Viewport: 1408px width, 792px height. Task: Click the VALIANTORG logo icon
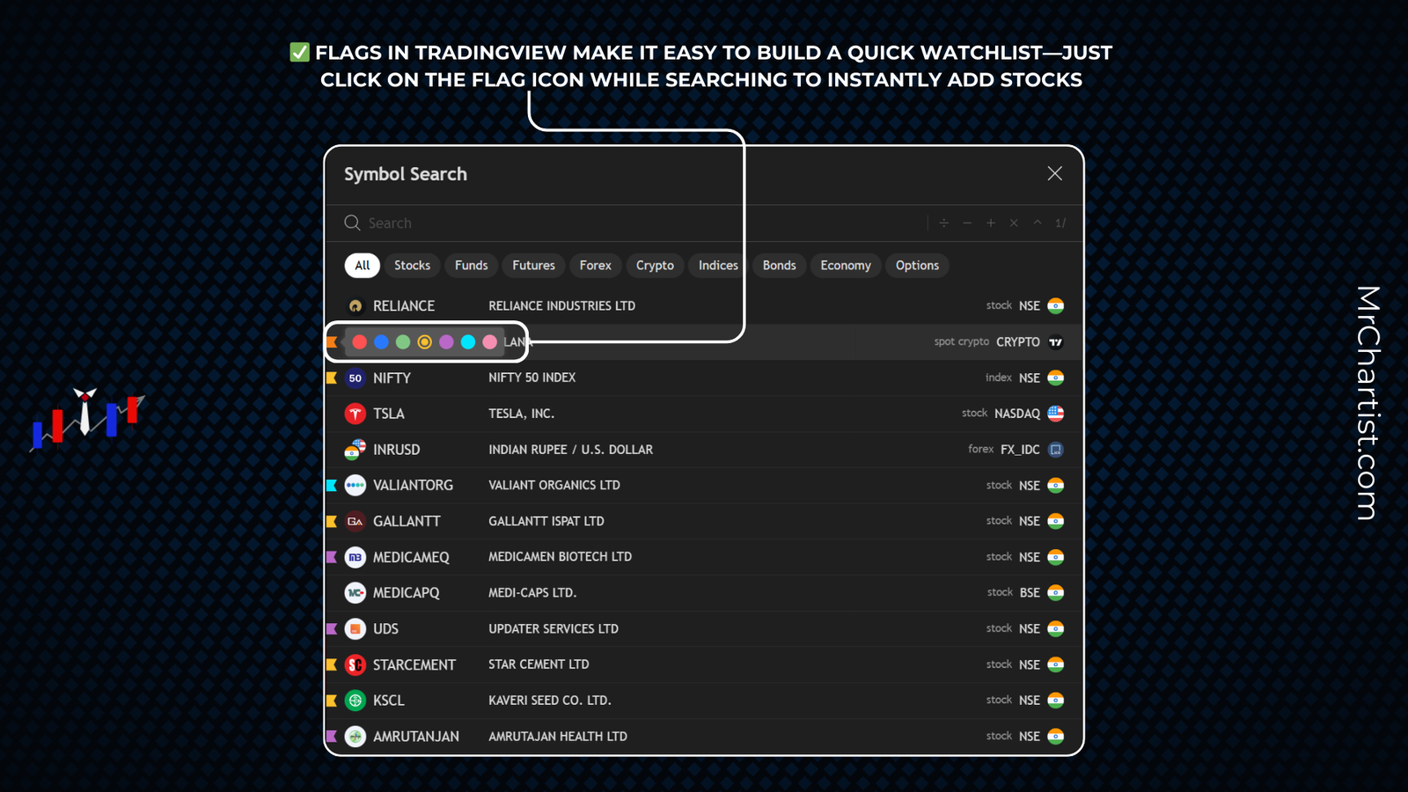pyautogui.click(x=356, y=486)
